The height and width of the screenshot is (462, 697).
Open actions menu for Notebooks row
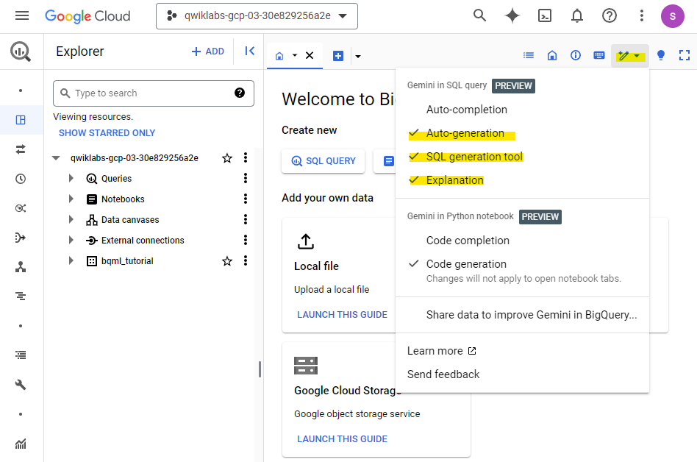246,199
